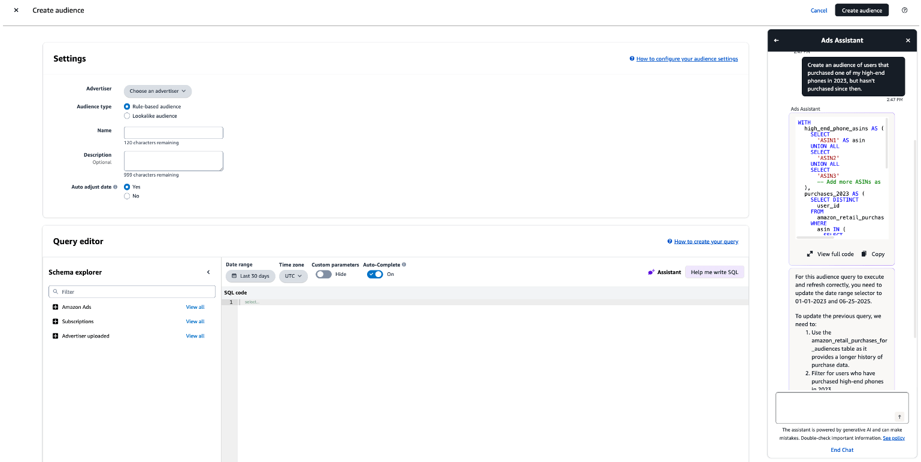Expand the Amazon Ads schema node
The width and height of the screenshot is (921, 462).
tap(56, 307)
